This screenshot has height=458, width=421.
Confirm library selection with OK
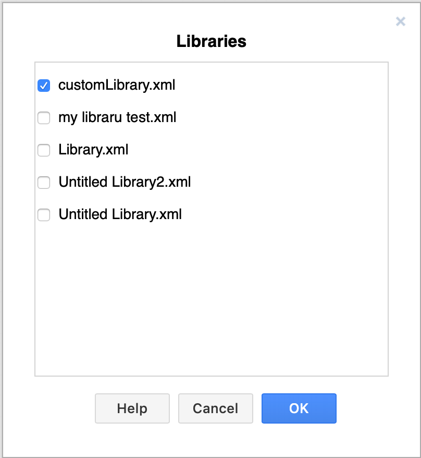pyautogui.click(x=299, y=408)
